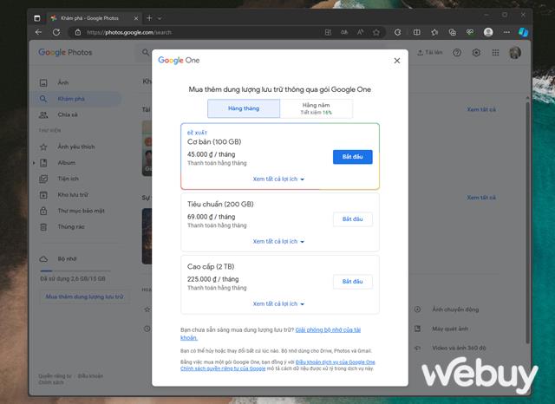
Task: Open Google privacy policy link in dialog
Action: [223, 368]
